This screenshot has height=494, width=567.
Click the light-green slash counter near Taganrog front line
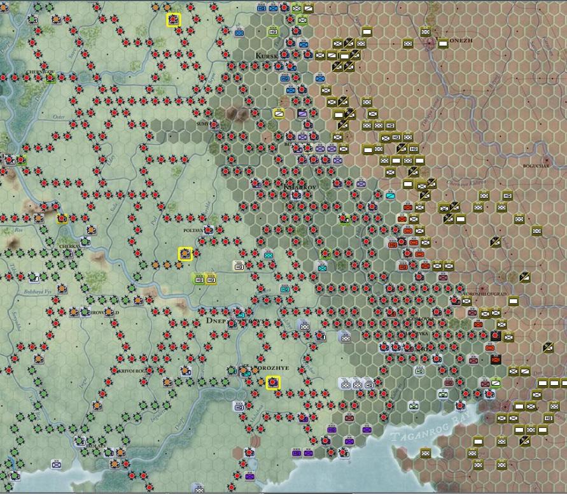coord(496,382)
